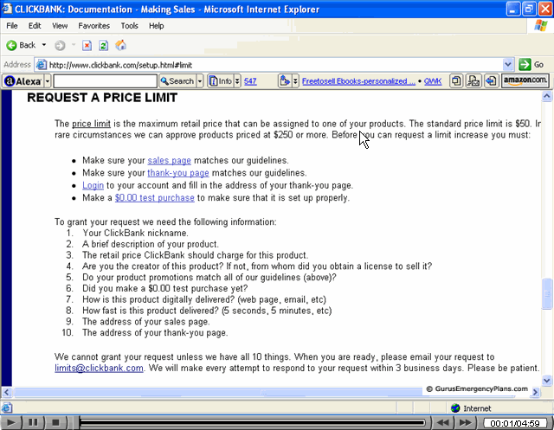Click the amazon.com toolbar button
Image resolution: width=554 pixels, height=430 pixels.
pos(525,80)
